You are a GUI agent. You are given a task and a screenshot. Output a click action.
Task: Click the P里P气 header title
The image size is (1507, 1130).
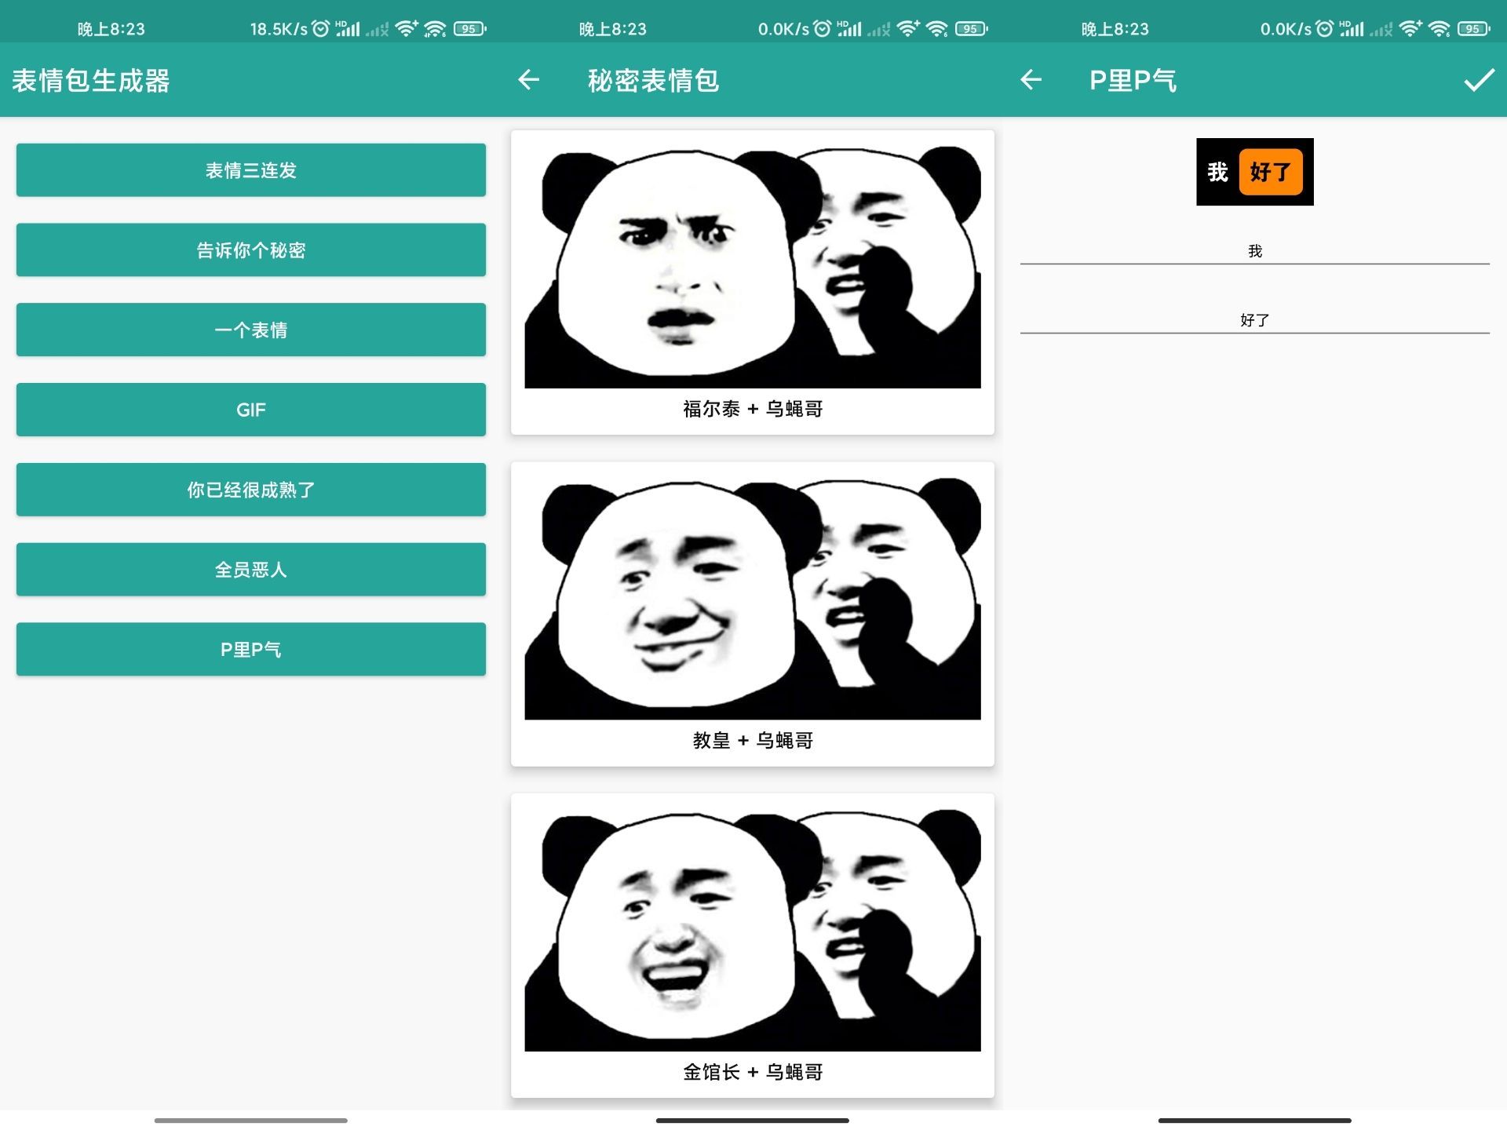click(1133, 81)
